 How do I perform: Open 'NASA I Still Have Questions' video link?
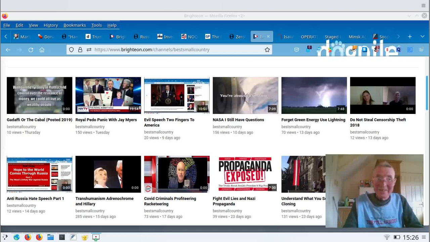[x=238, y=120]
